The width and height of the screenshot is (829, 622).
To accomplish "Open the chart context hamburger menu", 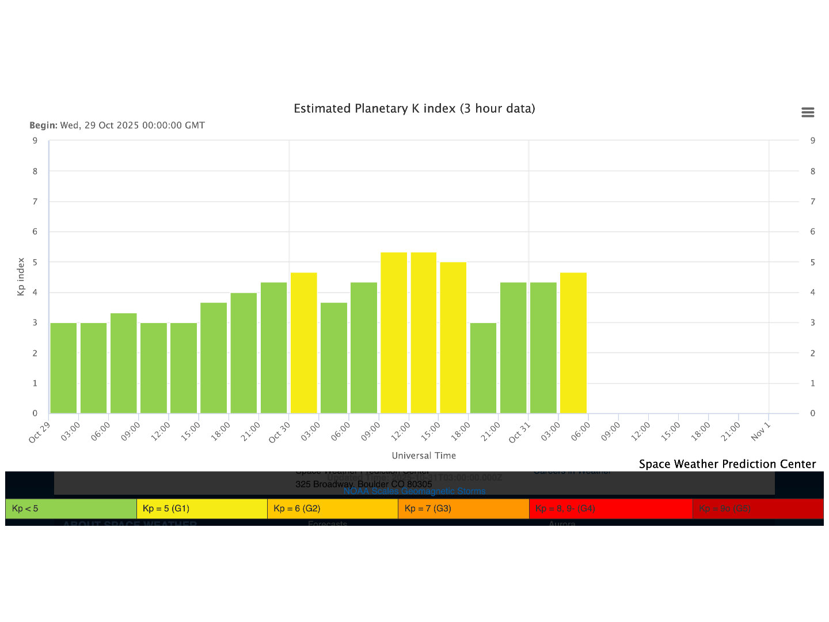I will (x=808, y=112).
